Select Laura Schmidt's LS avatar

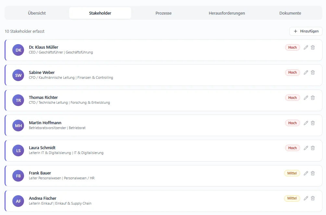18,150
